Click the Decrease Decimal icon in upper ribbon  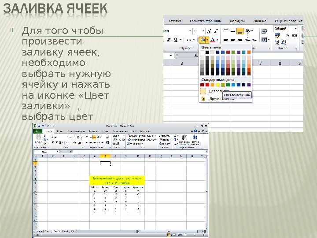[x=284, y=42]
